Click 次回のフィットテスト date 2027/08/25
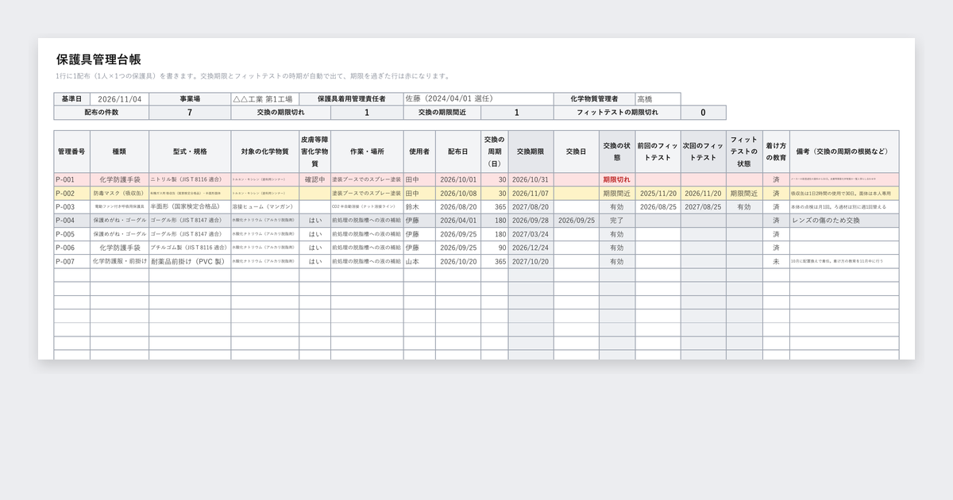The width and height of the screenshot is (953, 500). 703,207
